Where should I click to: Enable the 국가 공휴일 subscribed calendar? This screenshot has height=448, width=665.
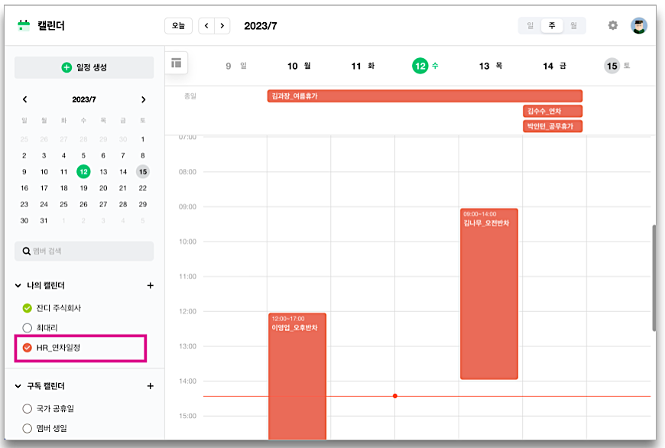(28, 408)
